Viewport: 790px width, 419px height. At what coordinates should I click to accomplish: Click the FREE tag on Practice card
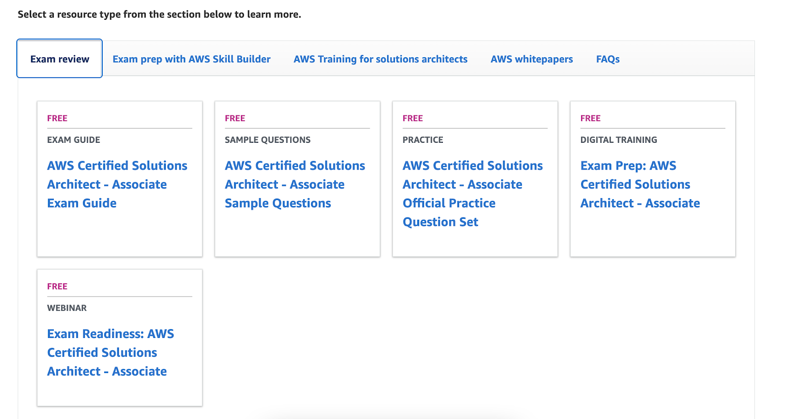pyautogui.click(x=413, y=118)
